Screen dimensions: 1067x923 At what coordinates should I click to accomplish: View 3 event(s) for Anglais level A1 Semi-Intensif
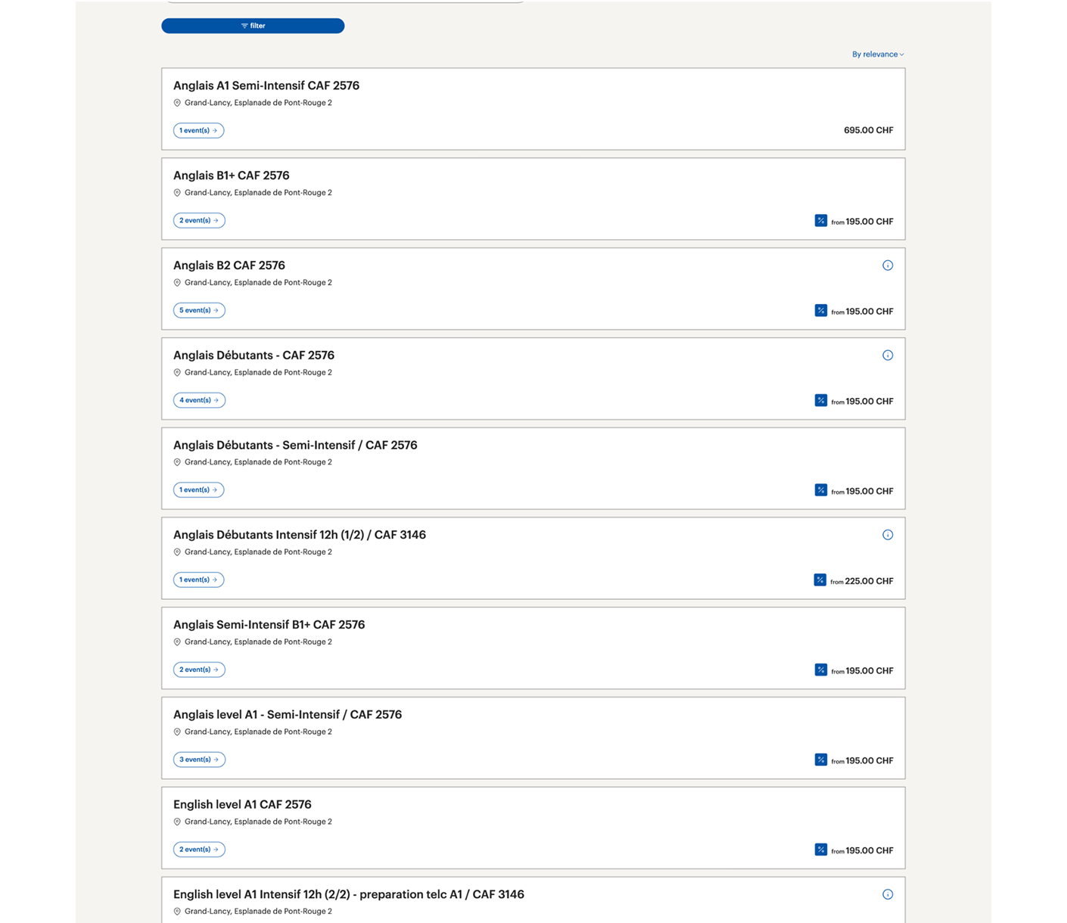[x=199, y=760]
